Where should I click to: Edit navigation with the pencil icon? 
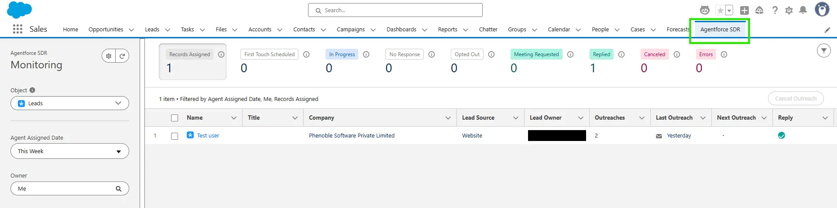click(x=827, y=30)
